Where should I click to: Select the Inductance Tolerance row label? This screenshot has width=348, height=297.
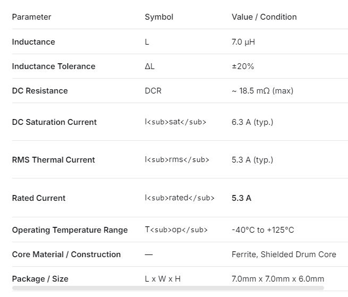[x=54, y=66]
